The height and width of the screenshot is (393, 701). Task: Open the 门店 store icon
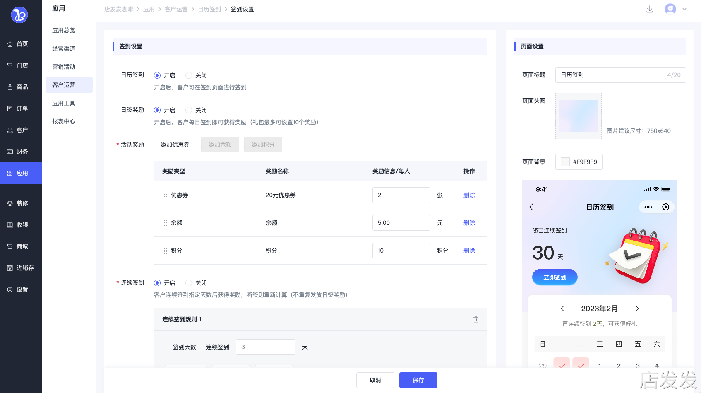10,66
